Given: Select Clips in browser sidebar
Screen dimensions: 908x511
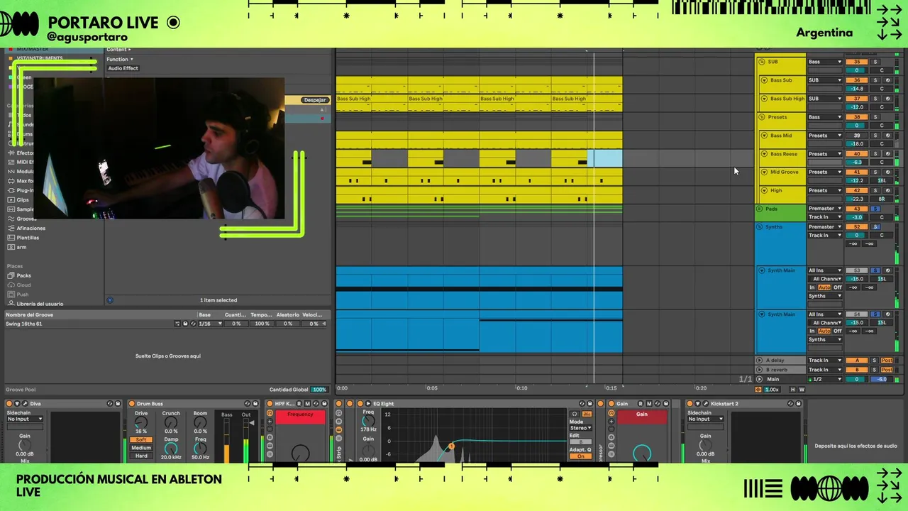Looking at the screenshot, I should point(23,199).
